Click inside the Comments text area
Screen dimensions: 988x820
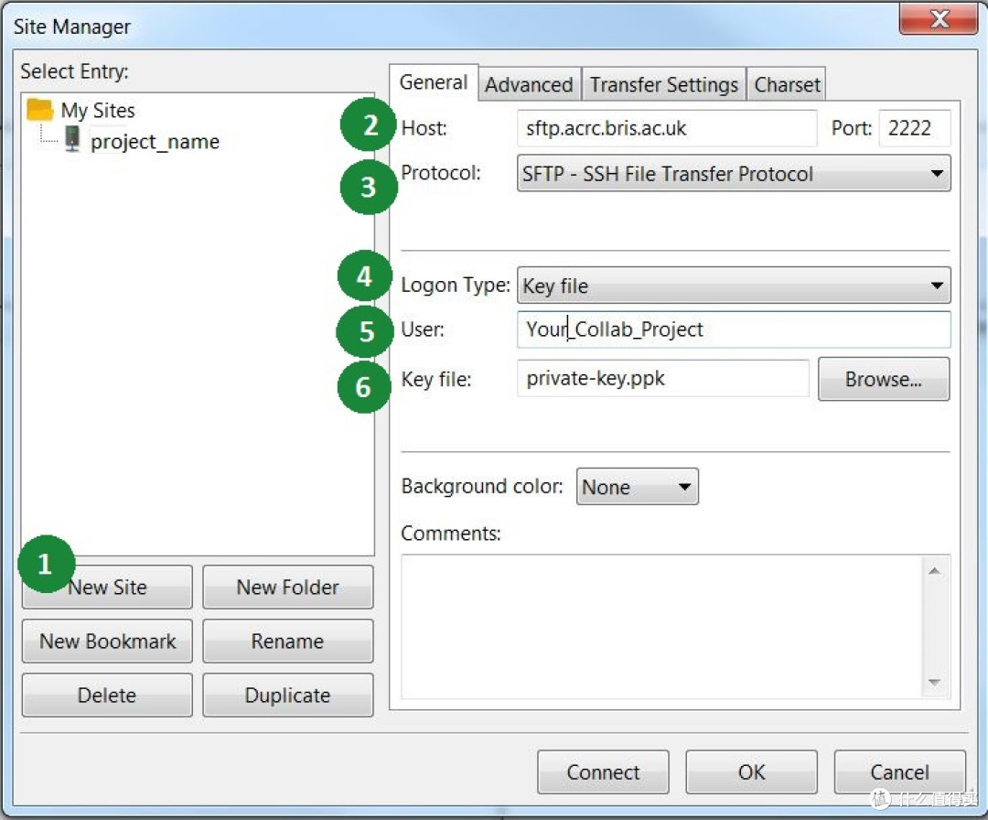tap(661, 627)
